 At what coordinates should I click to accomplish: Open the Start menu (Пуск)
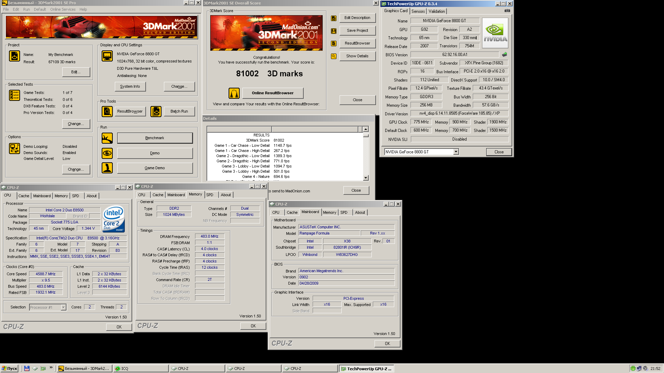[9, 369]
